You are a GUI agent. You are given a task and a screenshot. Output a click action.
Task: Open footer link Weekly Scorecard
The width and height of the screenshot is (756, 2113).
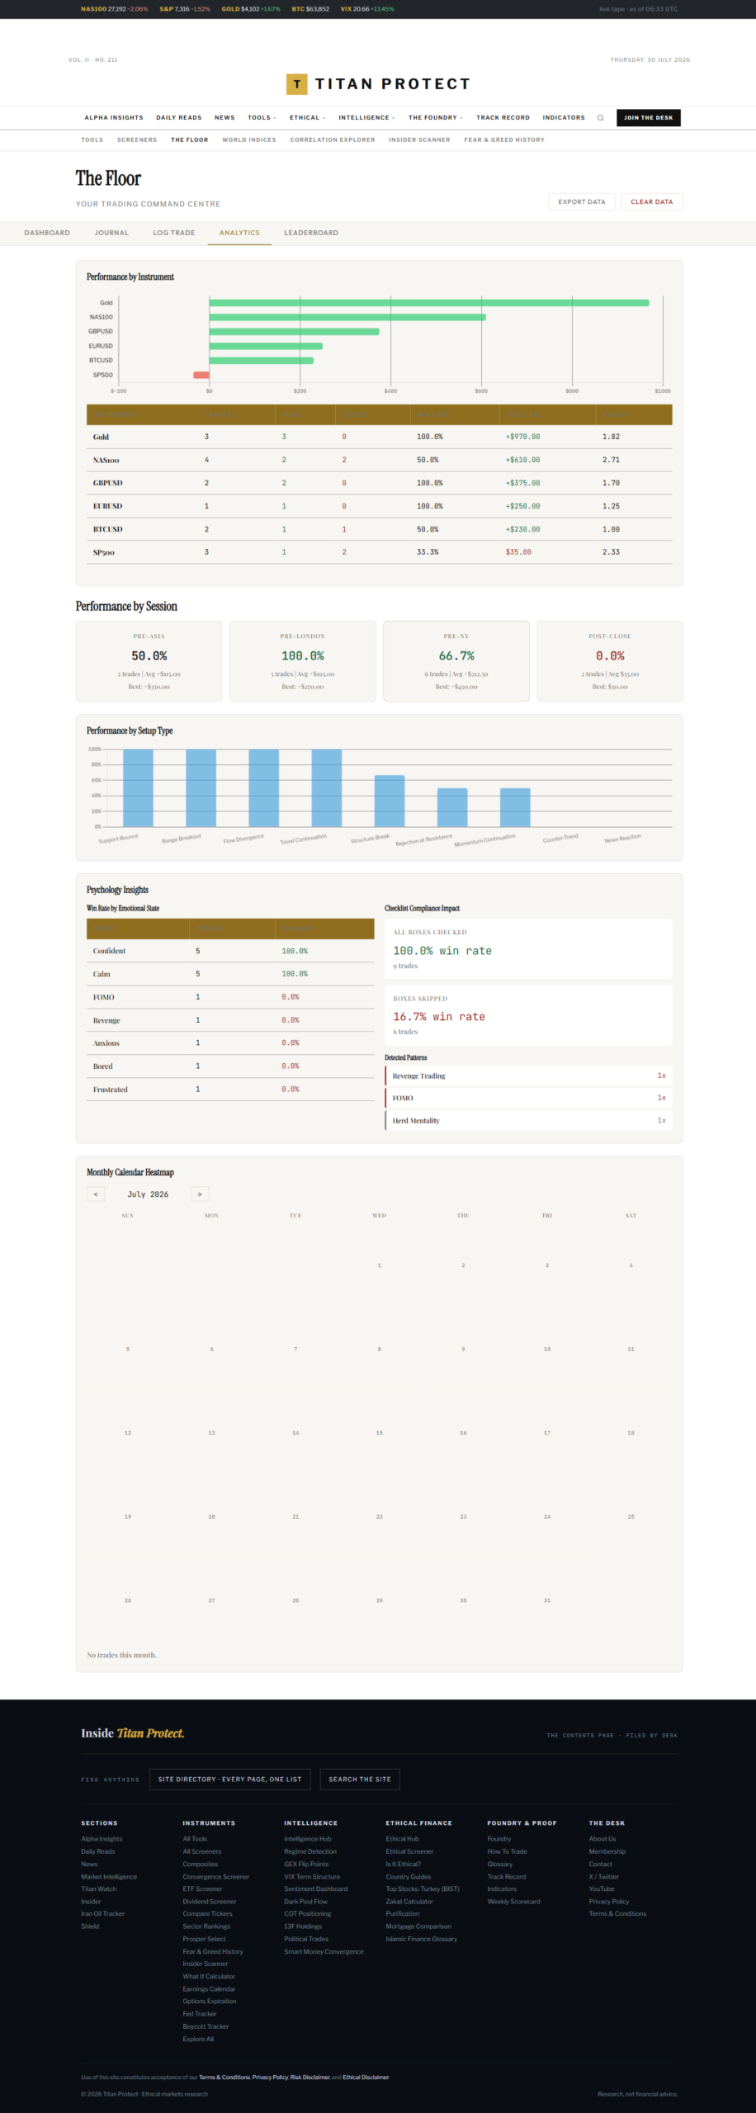[x=514, y=1902]
